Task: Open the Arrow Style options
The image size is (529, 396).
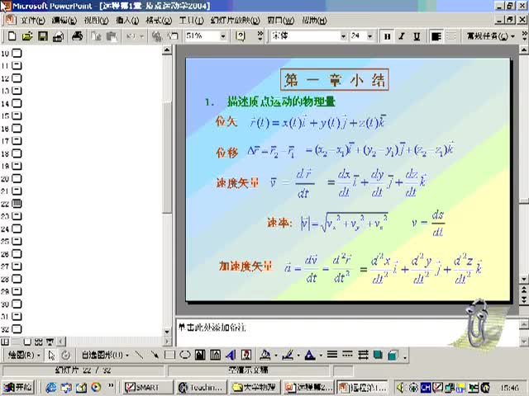Action: pos(363,355)
